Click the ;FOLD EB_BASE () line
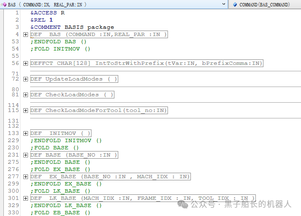The image size is (301, 216). click(x=60, y=213)
